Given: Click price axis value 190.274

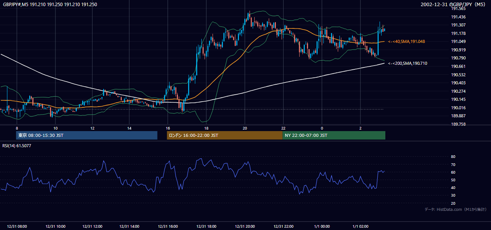Looking at the screenshot, I should [458, 91].
